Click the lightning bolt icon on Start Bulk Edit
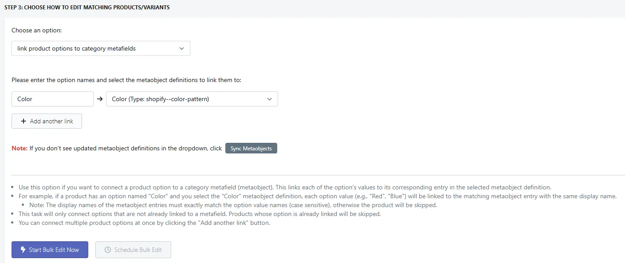This screenshot has width=625, height=263. coord(23,250)
